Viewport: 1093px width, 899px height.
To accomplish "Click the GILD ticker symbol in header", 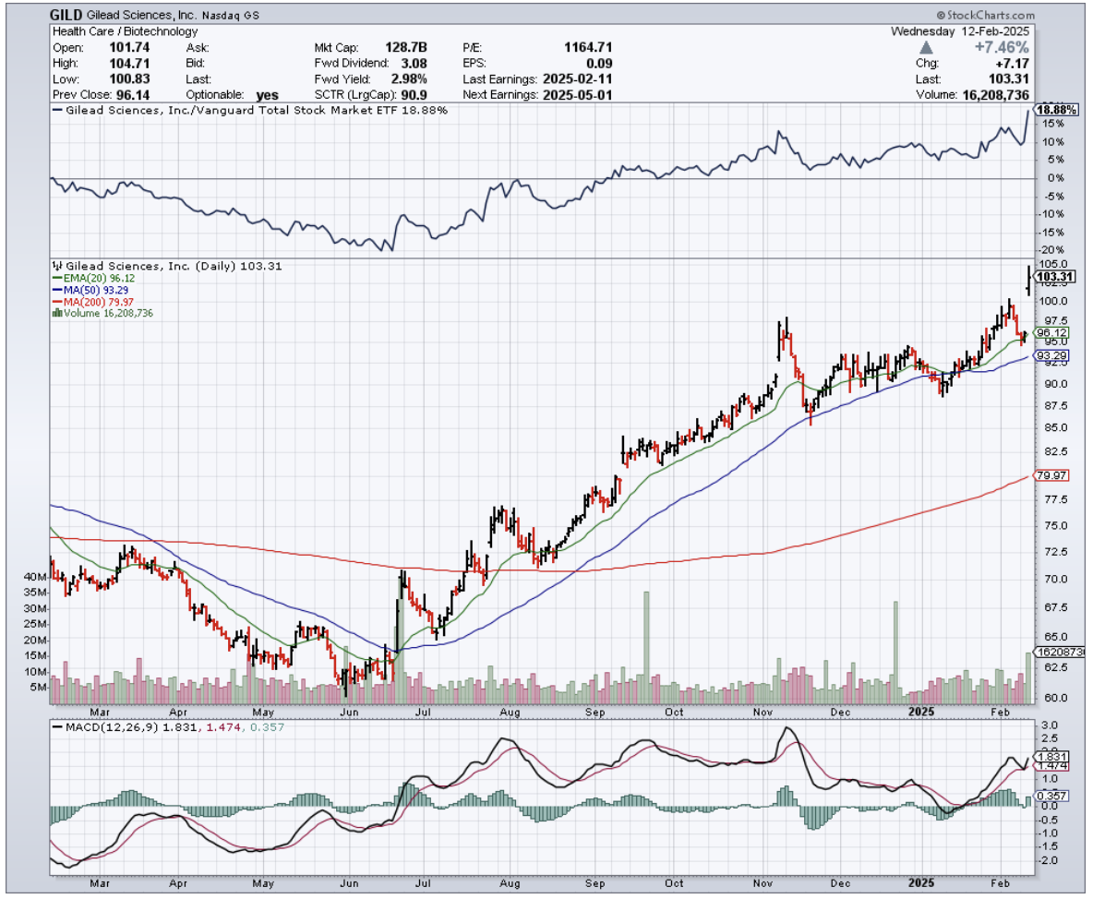I will (x=66, y=16).
